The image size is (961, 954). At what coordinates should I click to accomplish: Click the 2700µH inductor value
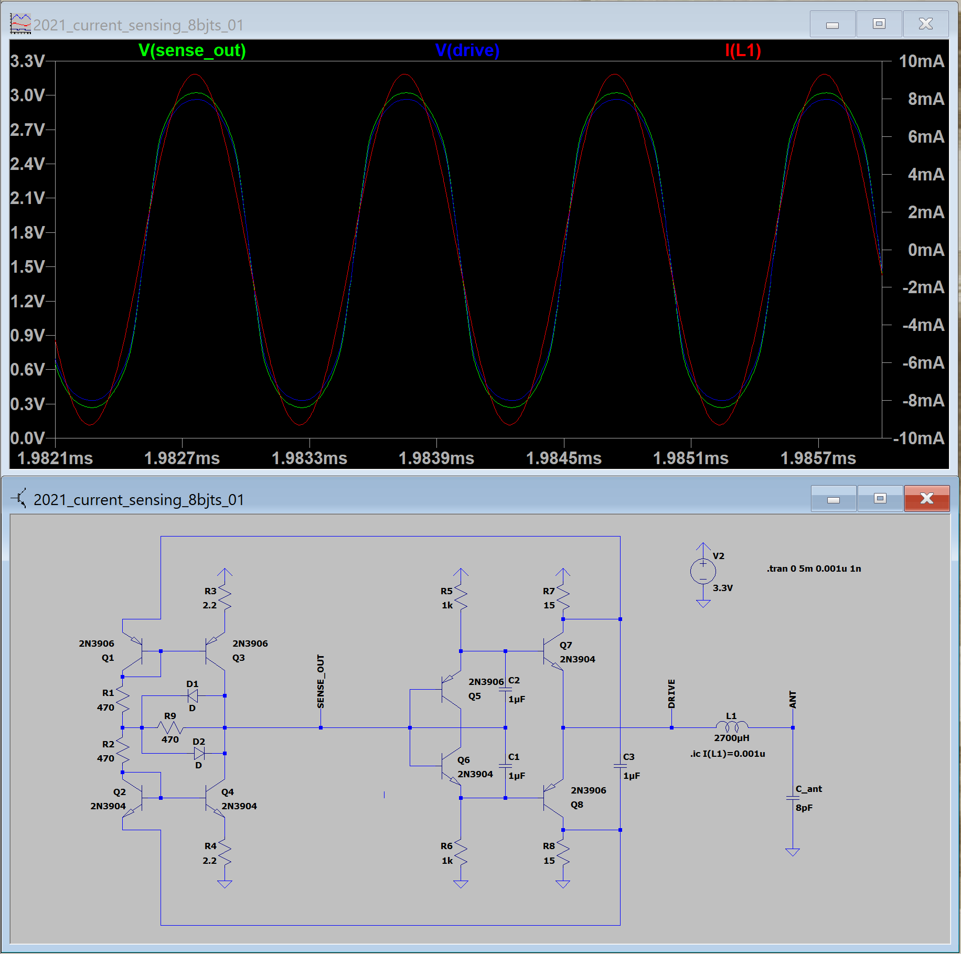point(731,738)
